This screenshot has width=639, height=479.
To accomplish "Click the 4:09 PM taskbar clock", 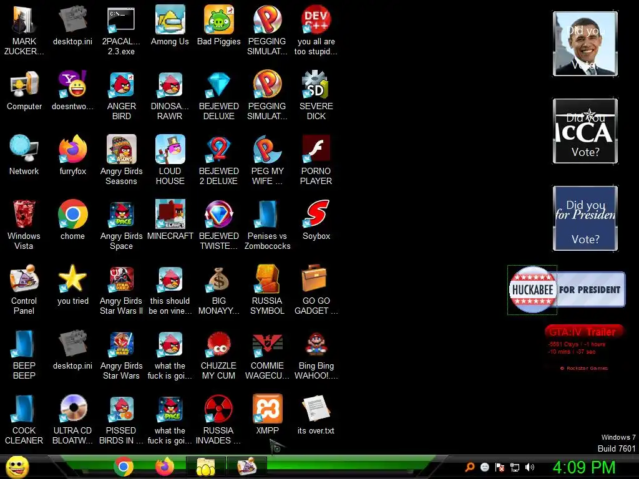I will [584, 467].
